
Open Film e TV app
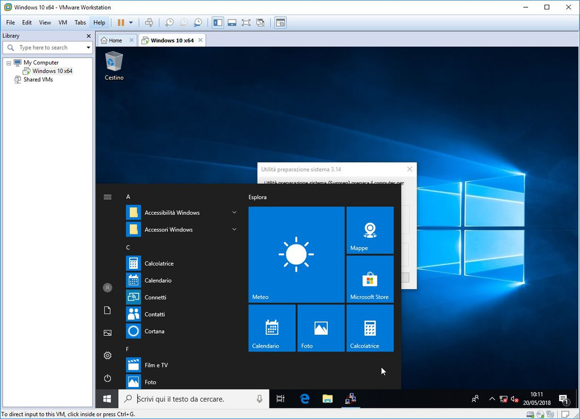[x=182, y=365]
